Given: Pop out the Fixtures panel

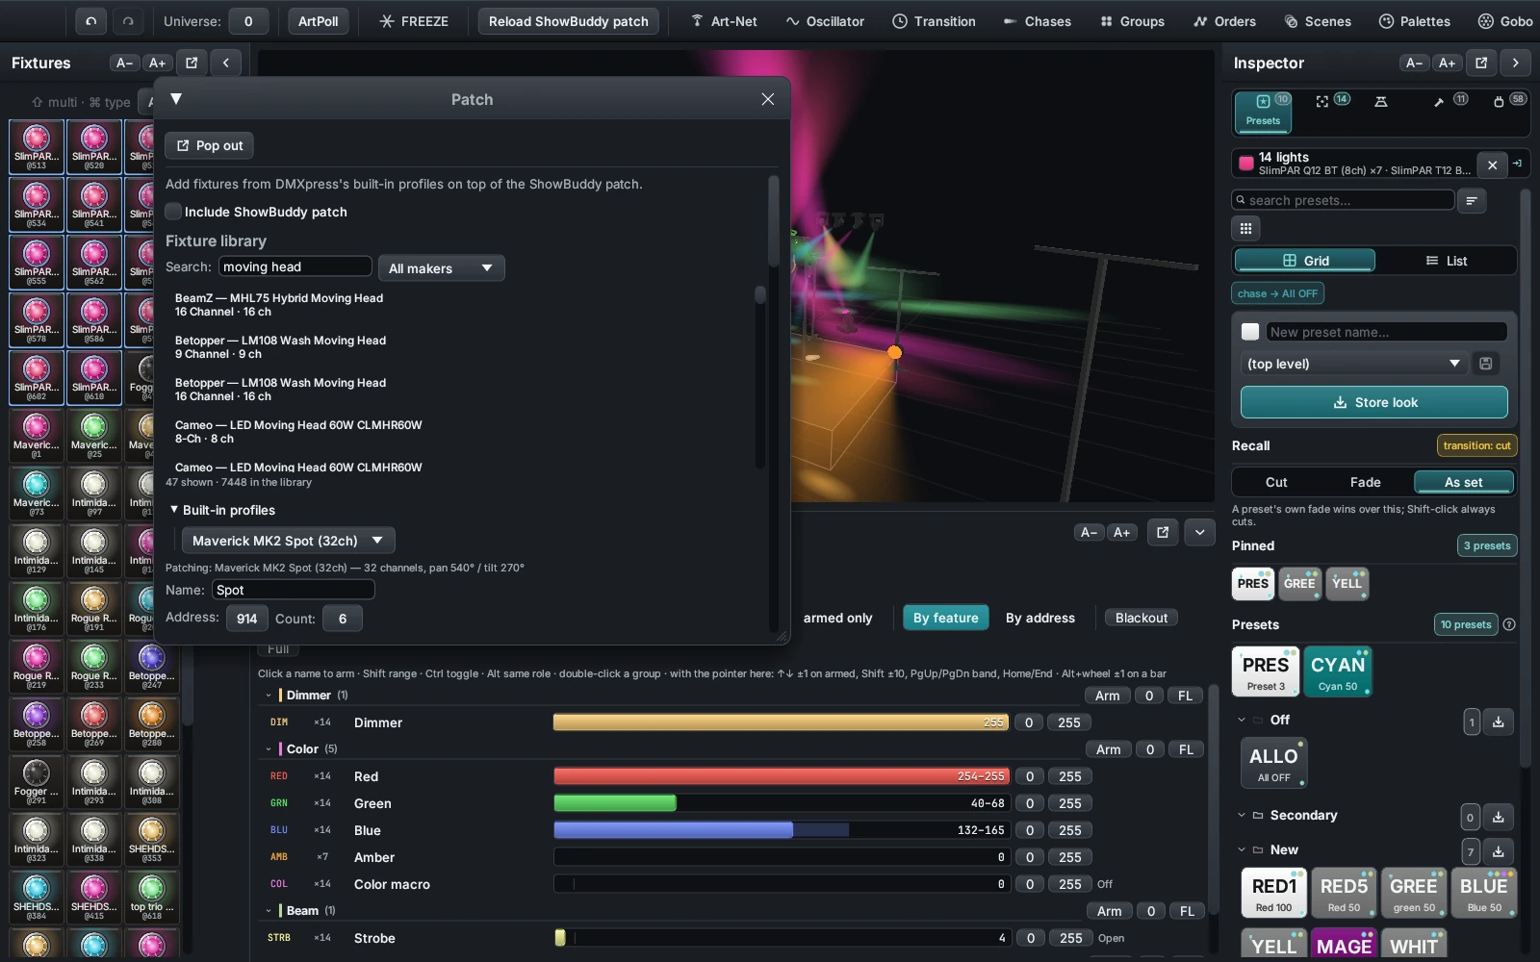Looking at the screenshot, I should (x=192, y=63).
